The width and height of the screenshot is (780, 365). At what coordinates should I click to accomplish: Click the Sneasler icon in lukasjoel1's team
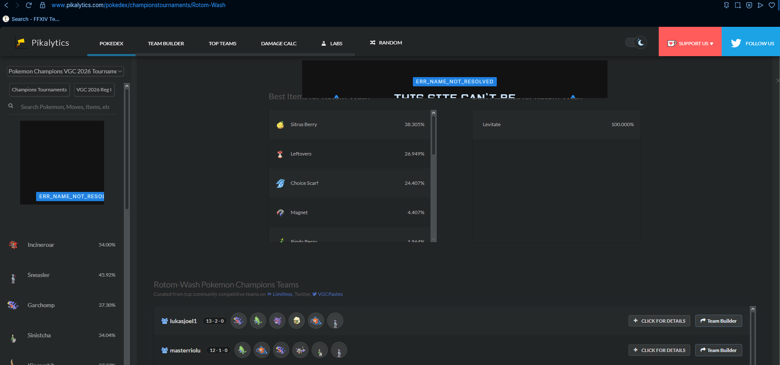(335, 321)
